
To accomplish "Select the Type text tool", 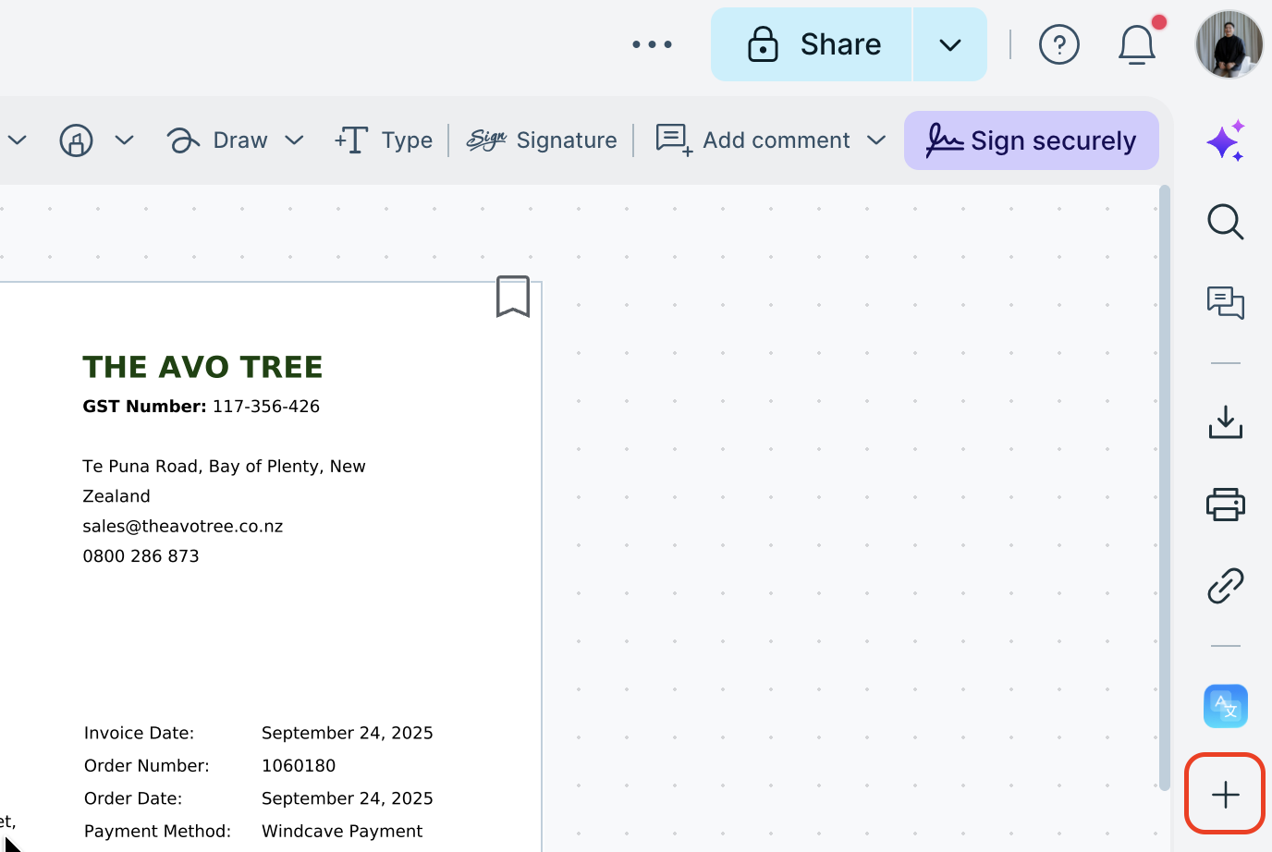I will pyautogui.click(x=384, y=140).
